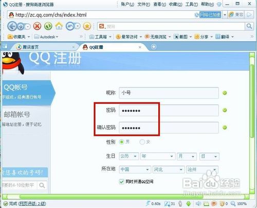257x208 pixels.
Task: Click the go arrow beside address bar
Action: (249, 15)
